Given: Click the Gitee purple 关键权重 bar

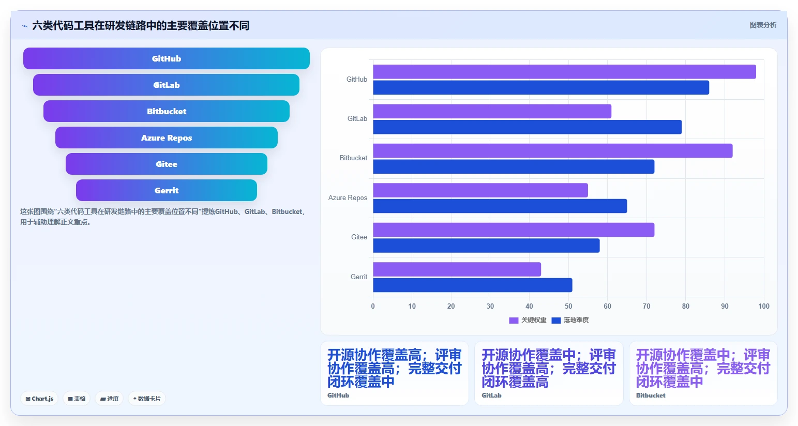Looking at the screenshot, I should tap(514, 230).
